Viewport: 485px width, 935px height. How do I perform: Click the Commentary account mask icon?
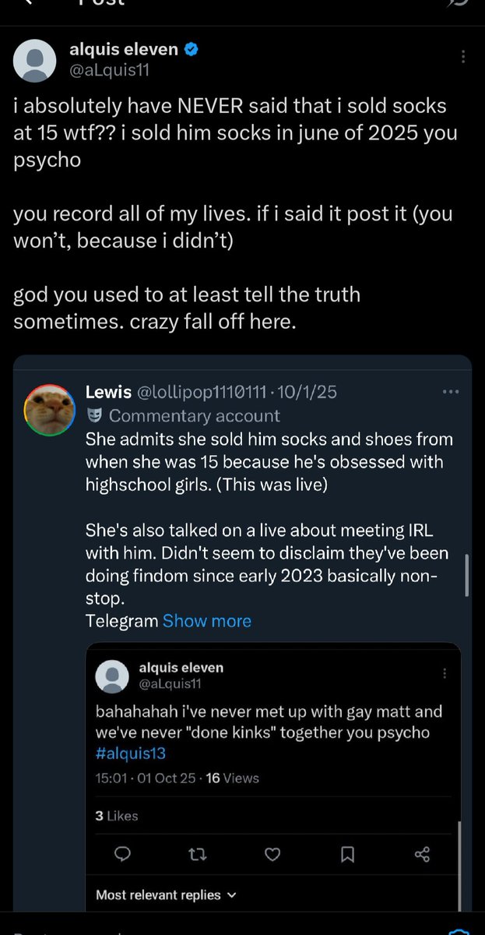94,416
